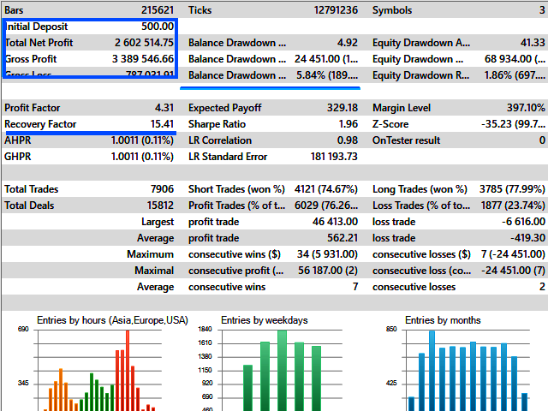Select the Sharpe Ratio value 1.96

click(x=346, y=124)
